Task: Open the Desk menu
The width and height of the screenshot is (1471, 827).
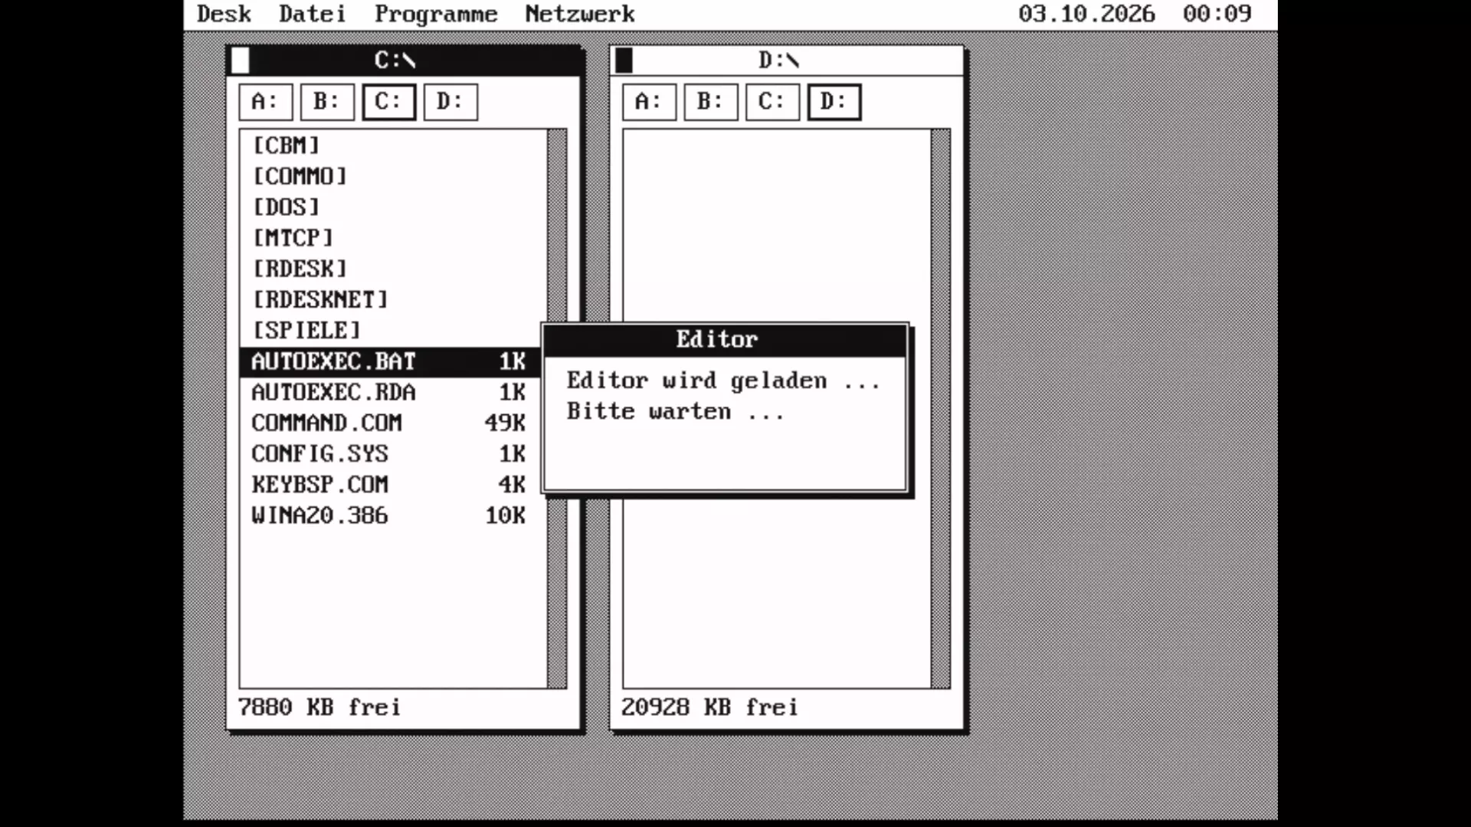Action: click(224, 14)
